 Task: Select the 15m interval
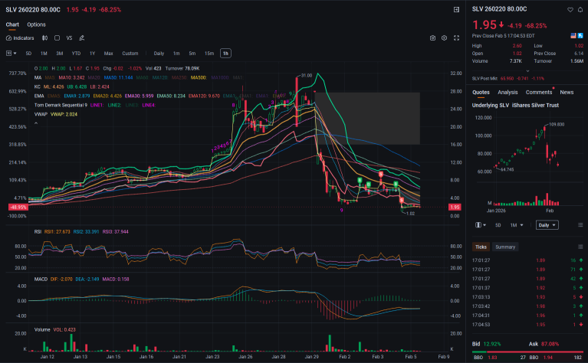pyautogui.click(x=209, y=54)
